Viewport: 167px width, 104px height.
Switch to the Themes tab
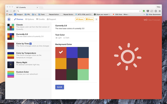coord(19,19)
